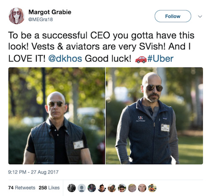Open the black-and-white liker avatar
Image resolution: width=211 pixels, height=196 pixels.
71,188
